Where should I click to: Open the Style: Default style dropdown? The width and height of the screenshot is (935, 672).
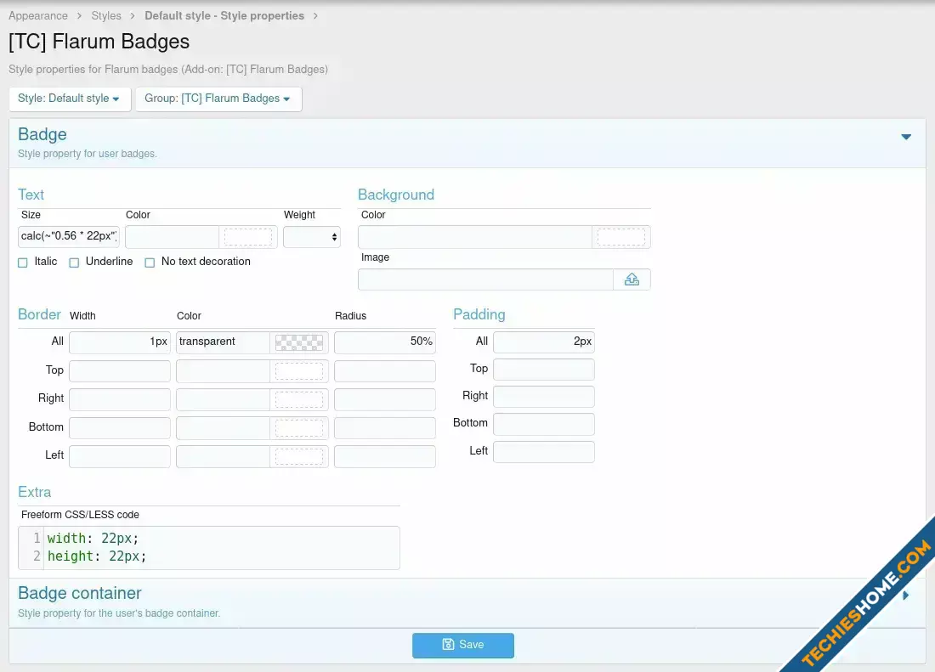point(69,99)
